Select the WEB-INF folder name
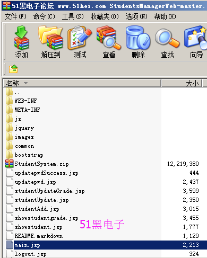 pyautogui.click(x=25, y=101)
